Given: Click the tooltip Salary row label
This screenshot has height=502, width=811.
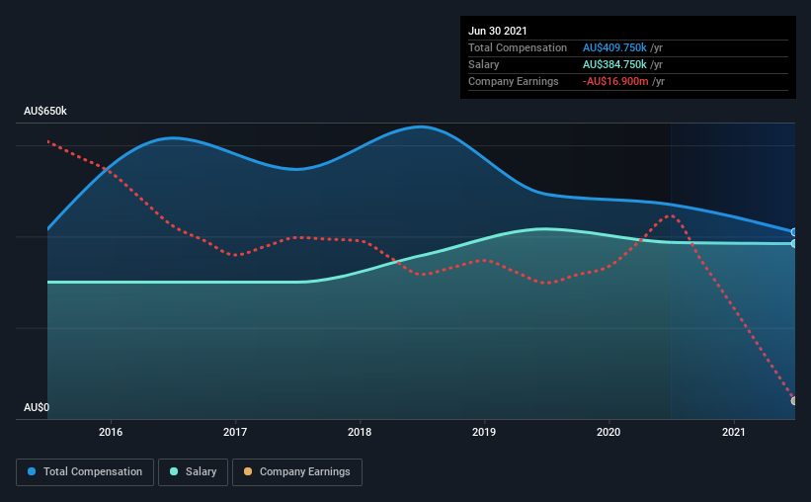Looking at the screenshot, I should [484, 64].
